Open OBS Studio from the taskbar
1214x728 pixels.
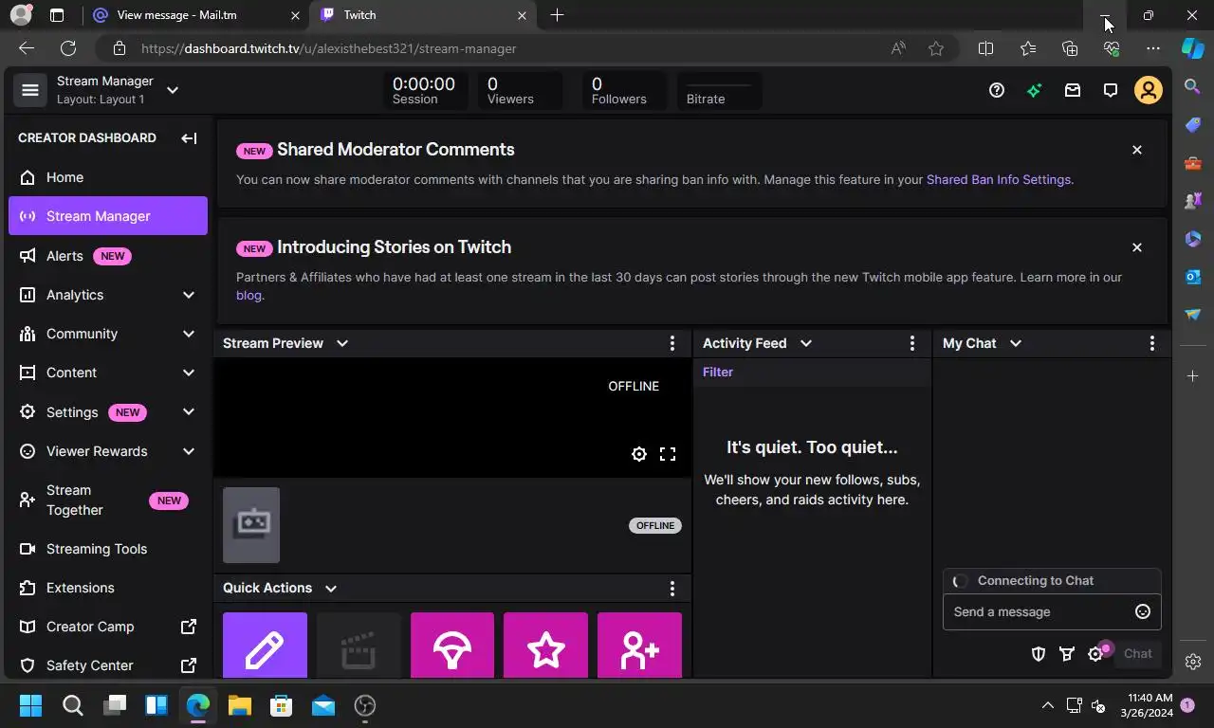pos(365,705)
